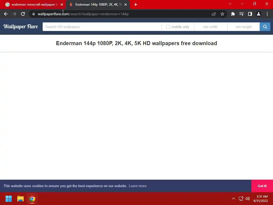View site information via lock icon
273x205 pixels.
tap(34, 14)
